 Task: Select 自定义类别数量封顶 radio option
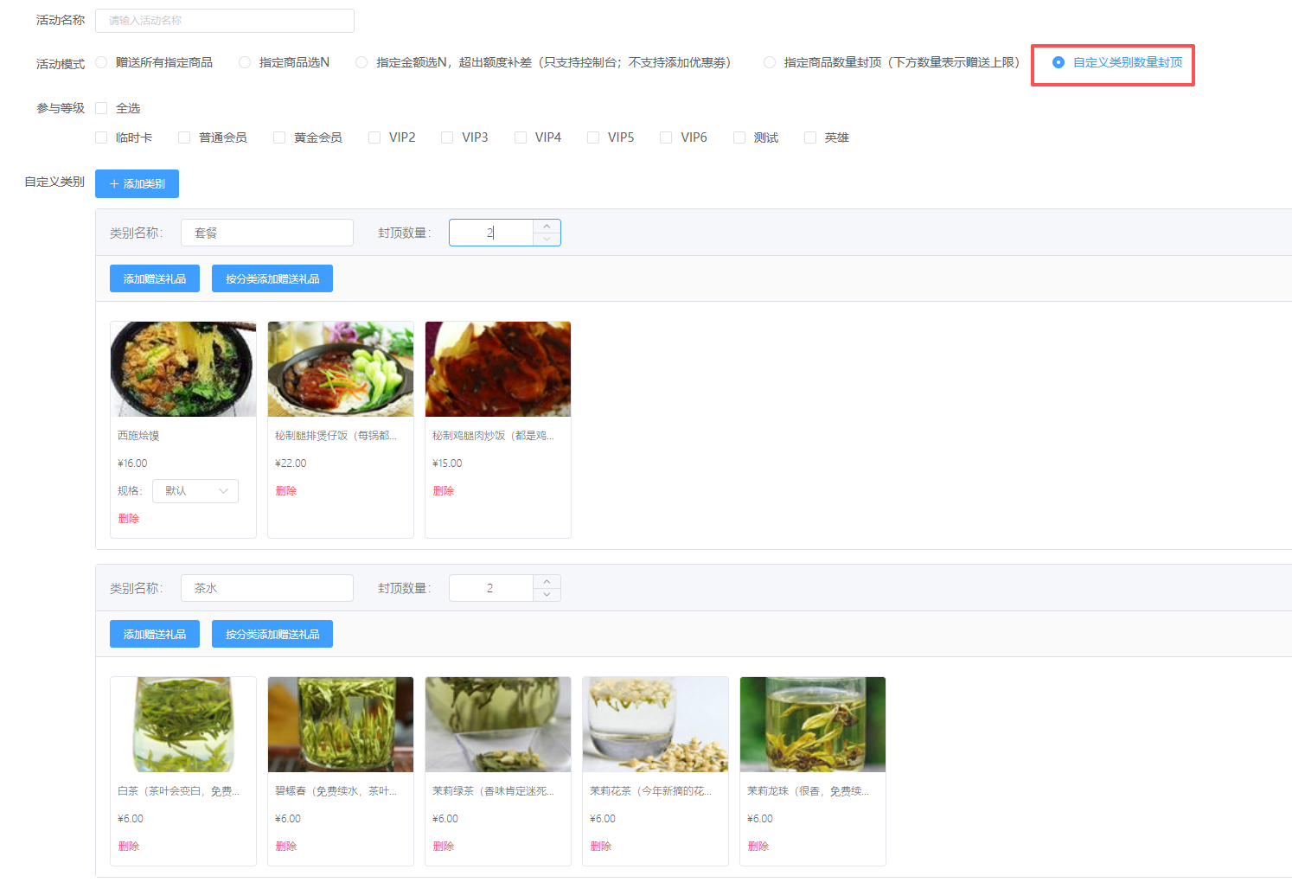pos(1059,62)
